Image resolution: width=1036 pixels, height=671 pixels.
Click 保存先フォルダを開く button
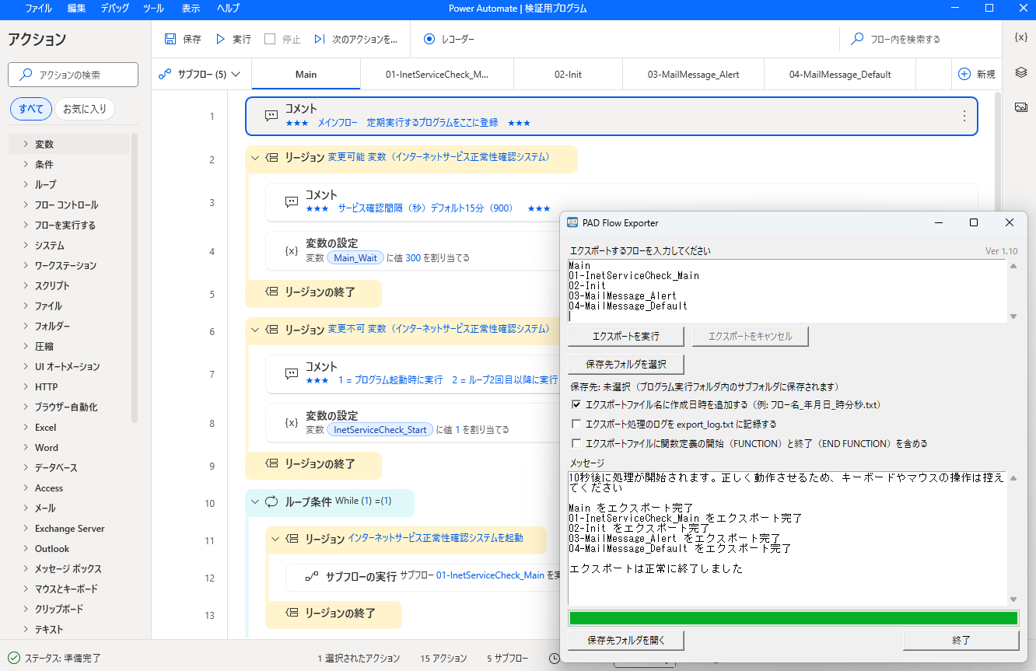(x=626, y=641)
